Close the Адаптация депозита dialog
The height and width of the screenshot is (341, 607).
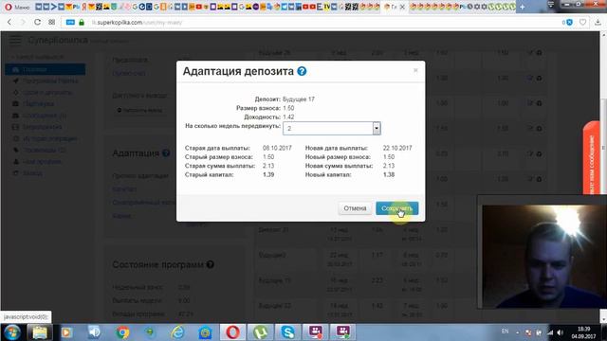pyautogui.click(x=415, y=70)
